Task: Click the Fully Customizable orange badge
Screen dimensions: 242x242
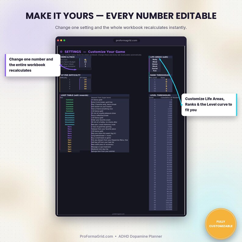Action: coord(221,224)
